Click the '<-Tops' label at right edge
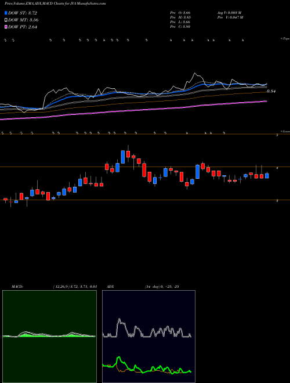The width and height of the screenshot is (290, 383). point(285,39)
